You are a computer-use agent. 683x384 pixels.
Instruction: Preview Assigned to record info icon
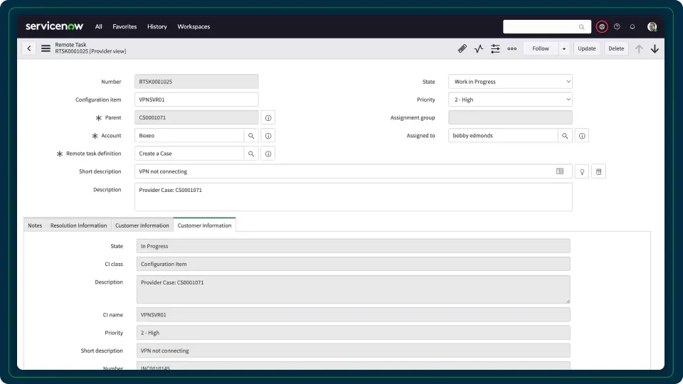click(x=582, y=136)
